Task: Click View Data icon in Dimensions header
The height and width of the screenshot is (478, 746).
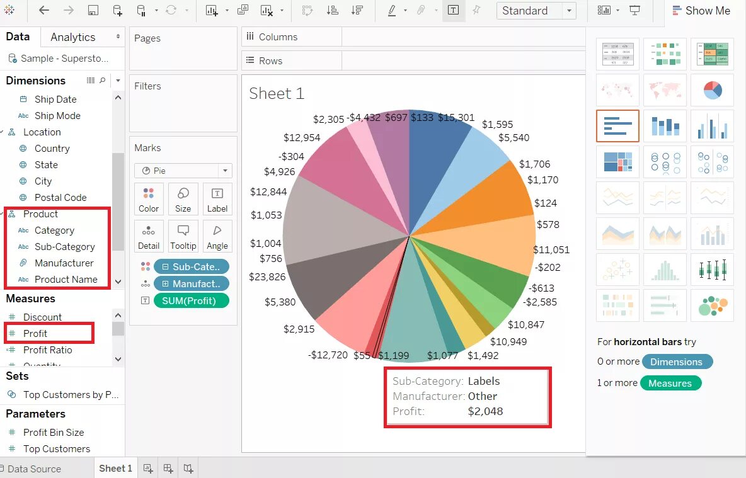Action: tap(90, 81)
